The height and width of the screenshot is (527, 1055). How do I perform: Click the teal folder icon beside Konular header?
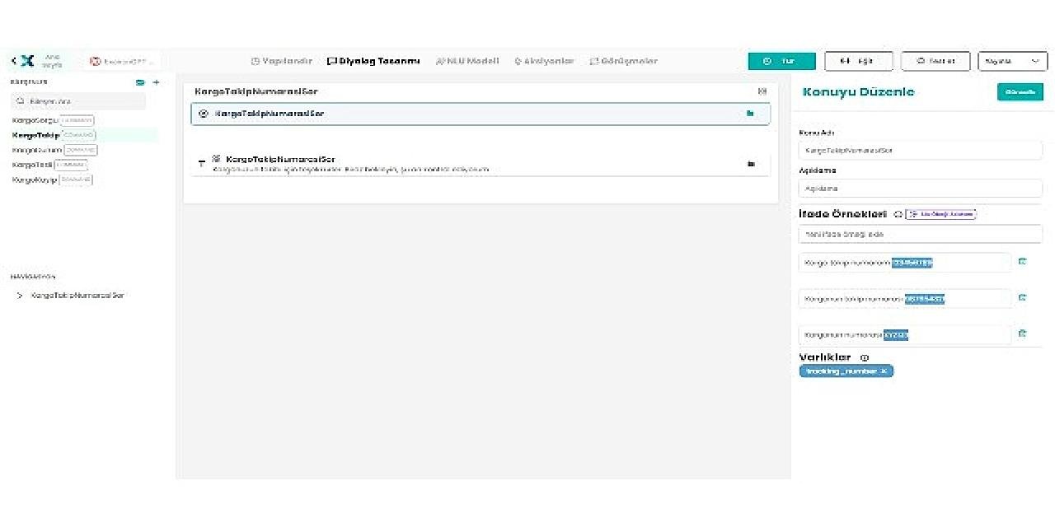140,82
